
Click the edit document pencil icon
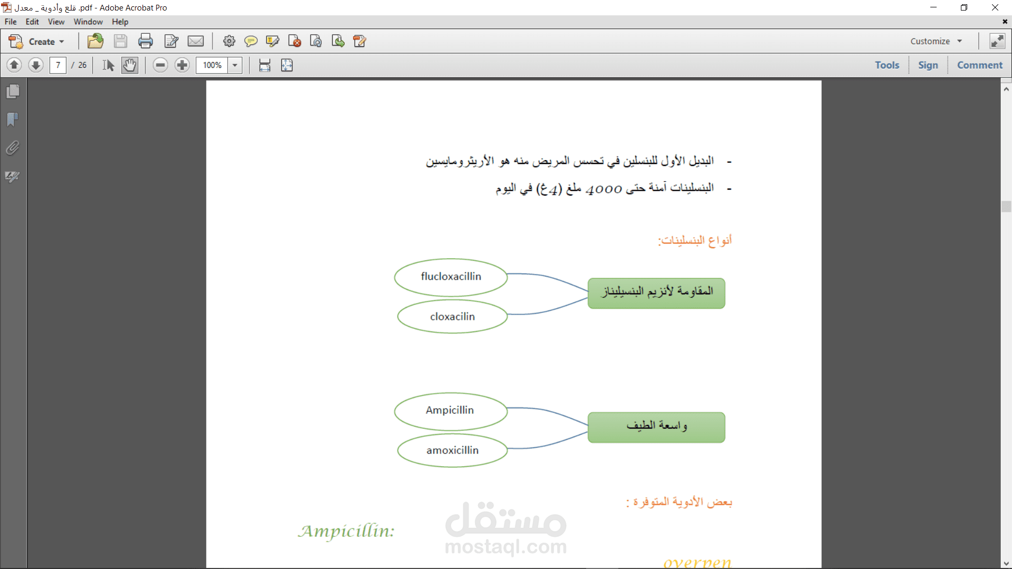(x=359, y=41)
